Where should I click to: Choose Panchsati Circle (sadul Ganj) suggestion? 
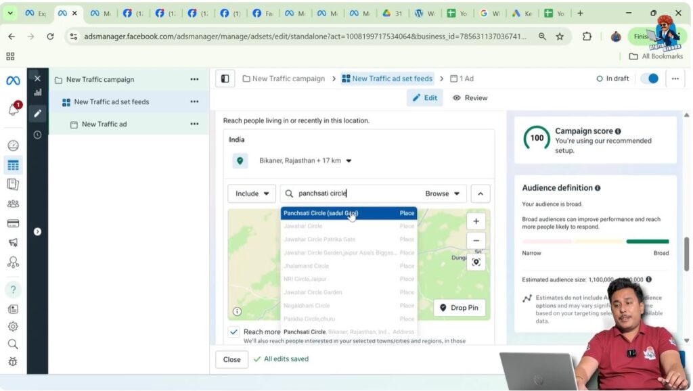pyautogui.click(x=349, y=213)
